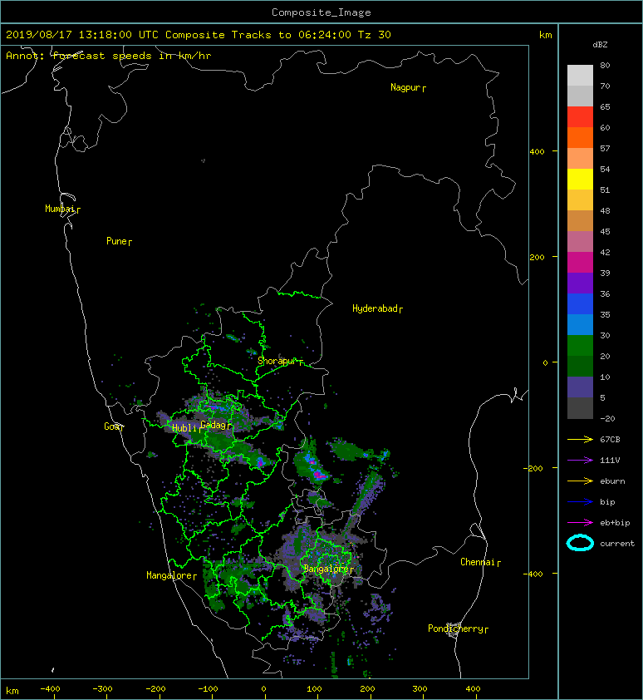This screenshot has width=643, height=700.
Task: Click the yellow 67CB legend arrow
Action: [x=580, y=439]
